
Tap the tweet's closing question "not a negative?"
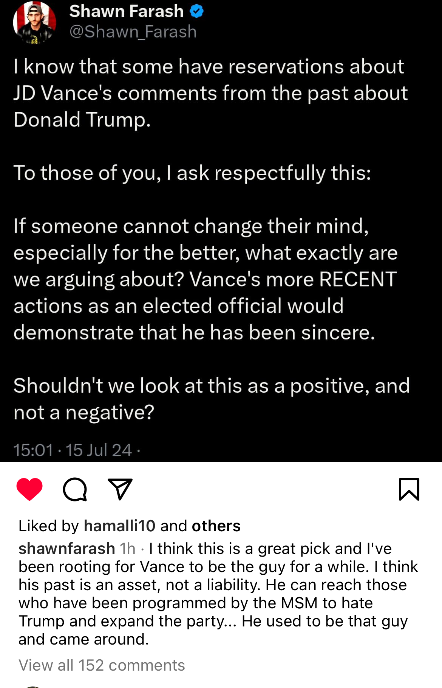click(84, 412)
